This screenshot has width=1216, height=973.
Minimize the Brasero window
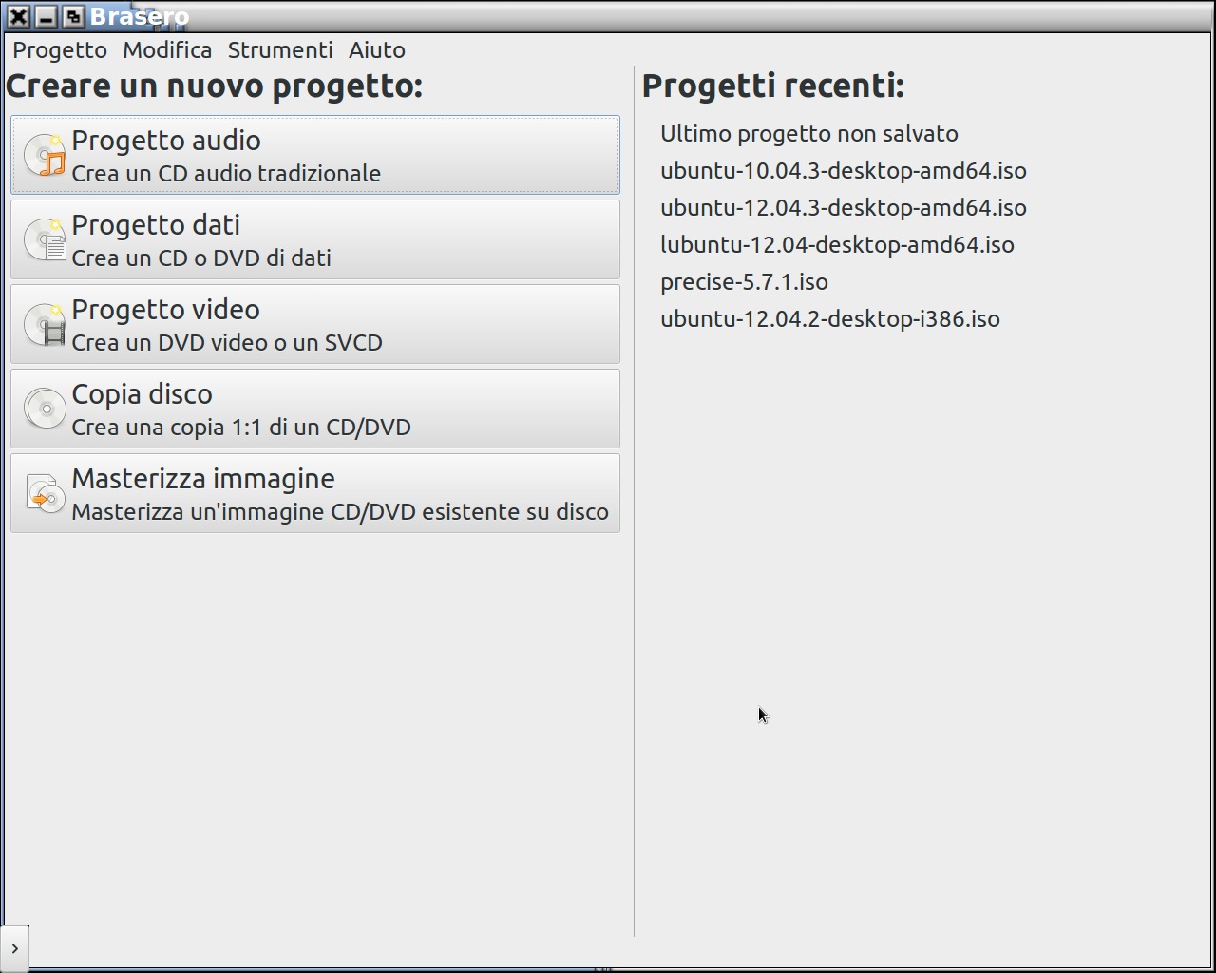46,16
